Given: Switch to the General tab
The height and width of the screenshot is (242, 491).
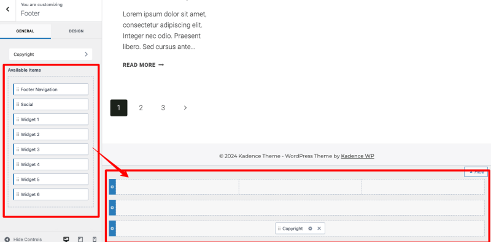Looking at the screenshot, I should pos(25,31).
